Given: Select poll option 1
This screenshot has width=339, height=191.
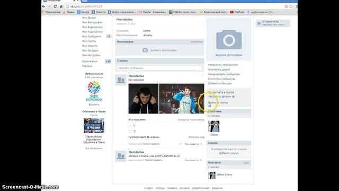Looking at the screenshot, I should [x=130, y=126].
